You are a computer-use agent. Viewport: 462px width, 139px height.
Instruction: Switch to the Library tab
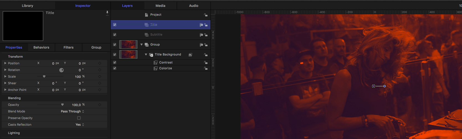click(x=27, y=6)
